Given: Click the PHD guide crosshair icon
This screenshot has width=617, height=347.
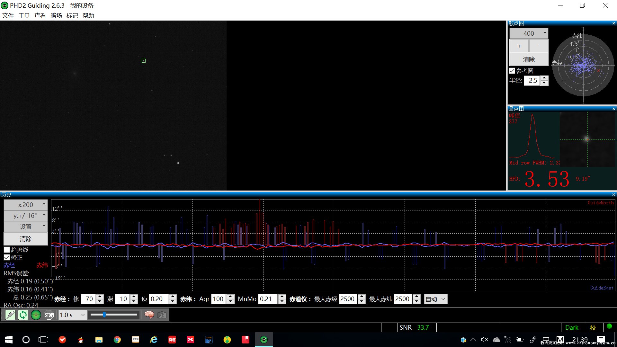Looking at the screenshot, I should coord(36,315).
